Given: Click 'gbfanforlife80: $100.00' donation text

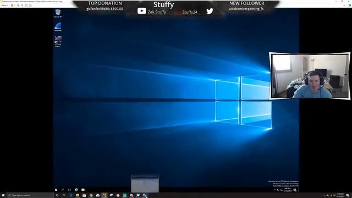Looking at the screenshot, I should (105, 9).
